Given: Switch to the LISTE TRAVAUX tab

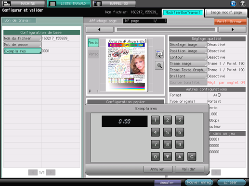Looking at the screenshot, I should tap(69, 4).
